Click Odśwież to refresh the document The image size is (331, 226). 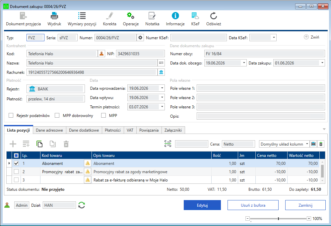click(214, 19)
